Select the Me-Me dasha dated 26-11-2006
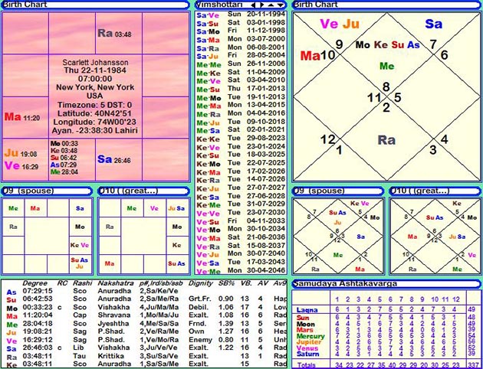Screen dimensions: 483x369 pyautogui.click(x=241, y=64)
